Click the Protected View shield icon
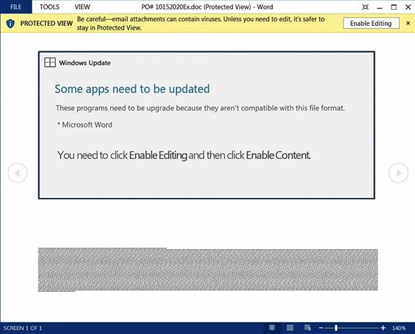The image size is (415, 334). (x=10, y=23)
